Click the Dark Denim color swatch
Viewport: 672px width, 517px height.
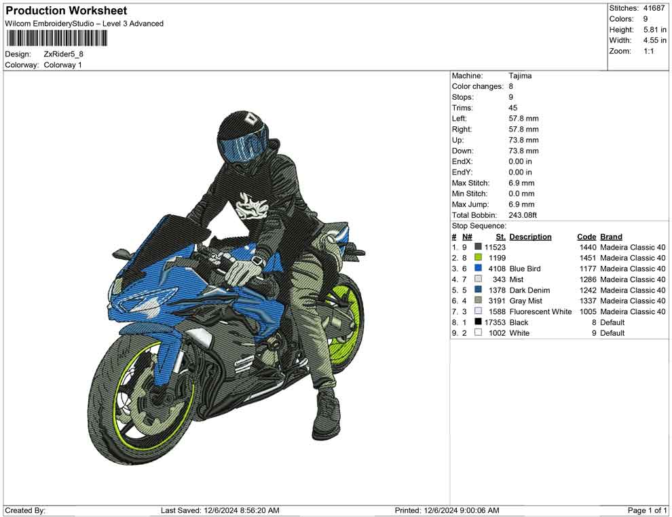(x=479, y=290)
